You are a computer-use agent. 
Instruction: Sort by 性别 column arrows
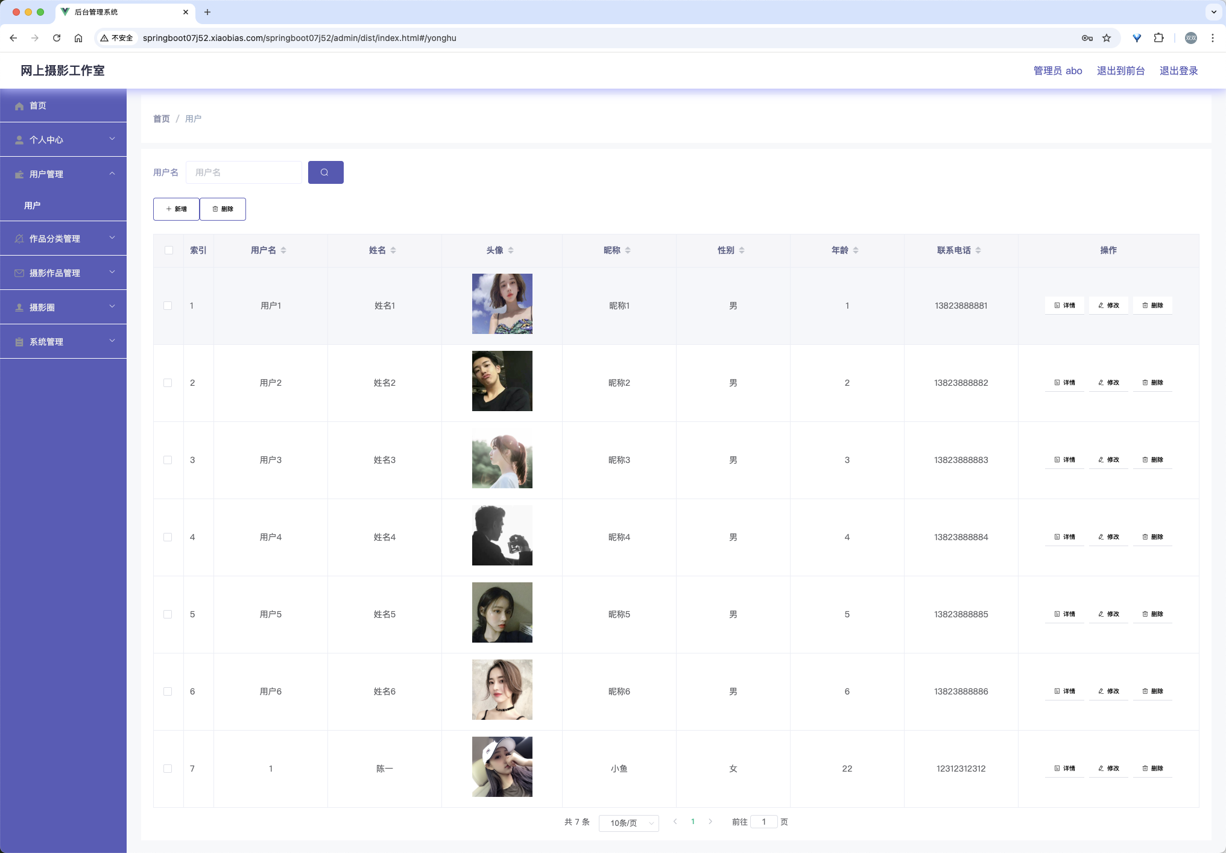pyautogui.click(x=742, y=250)
